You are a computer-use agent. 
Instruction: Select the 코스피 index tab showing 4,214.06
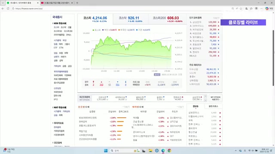(x=95, y=19)
